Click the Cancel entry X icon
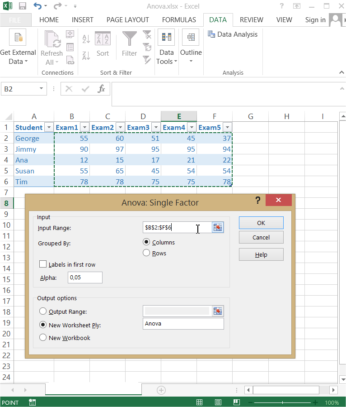 click(x=69, y=89)
